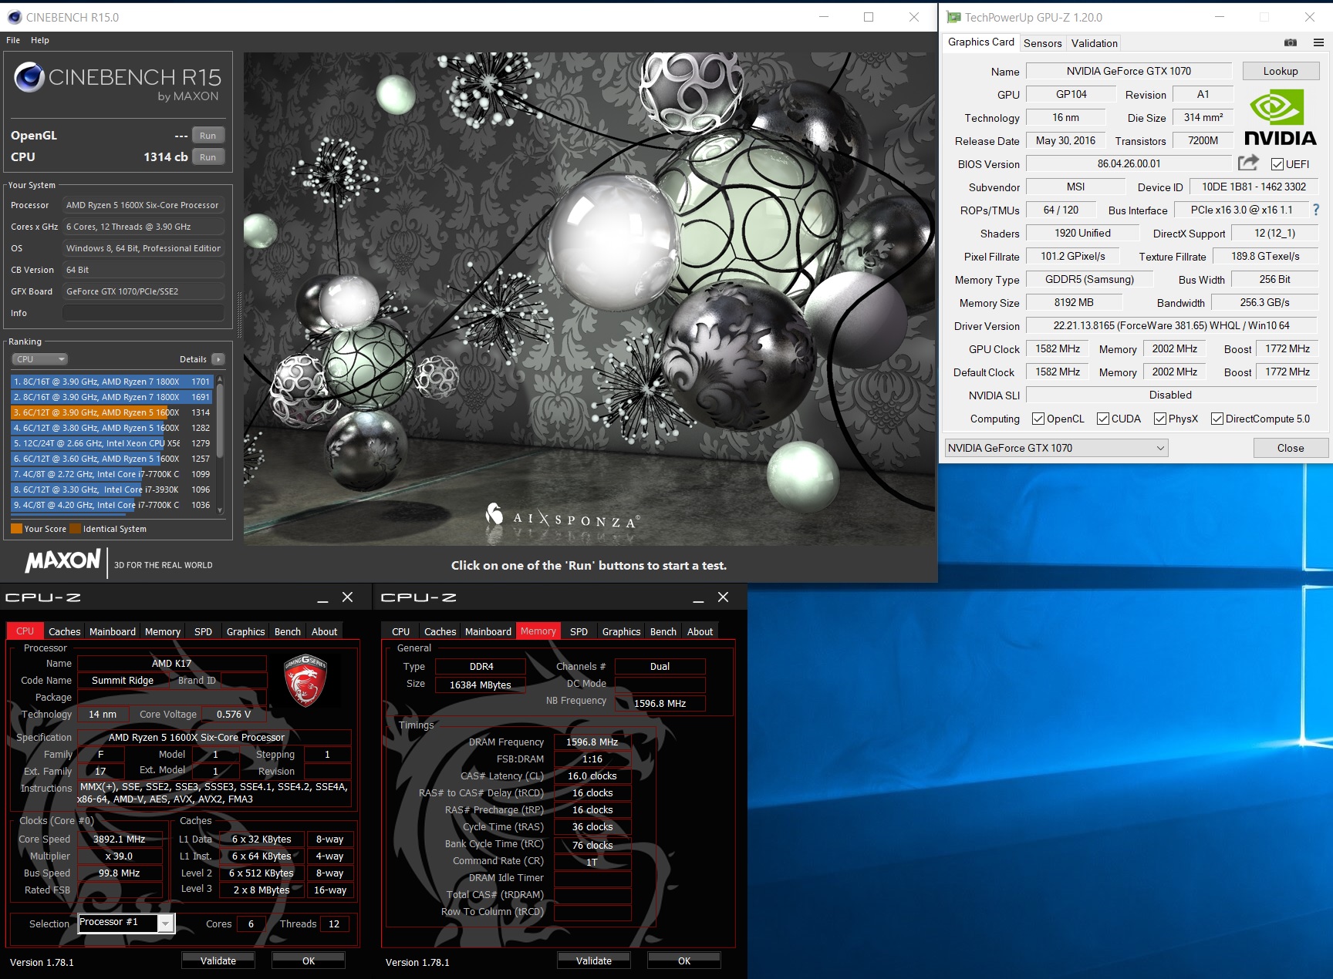This screenshot has width=1333, height=979.
Task: Switch to the Sensors tab in GPU-Z
Action: [x=1042, y=43]
